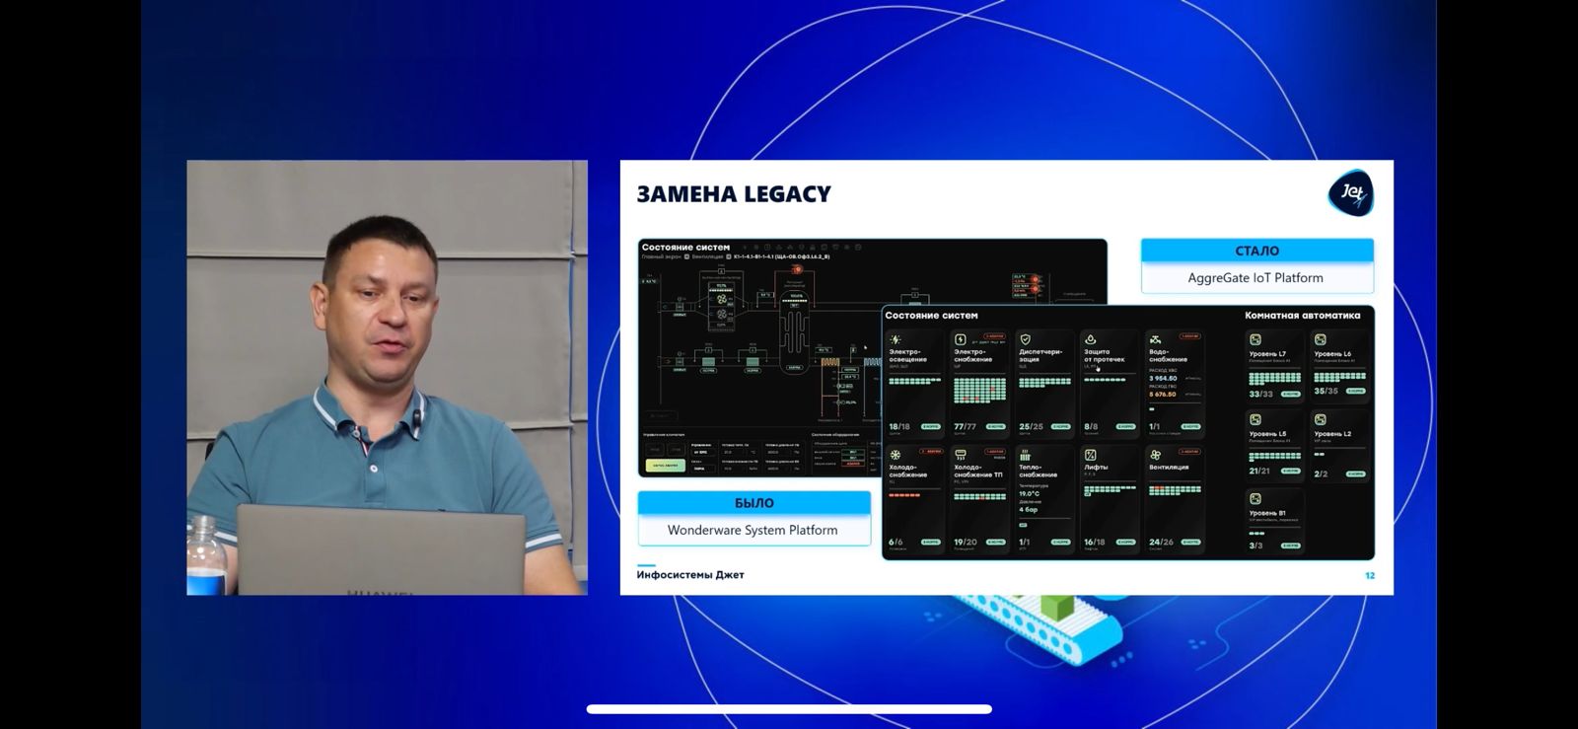Click the Инфосистемы Джет footer text
The image size is (1578, 729).
pyautogui.click(x=690, y=574)
